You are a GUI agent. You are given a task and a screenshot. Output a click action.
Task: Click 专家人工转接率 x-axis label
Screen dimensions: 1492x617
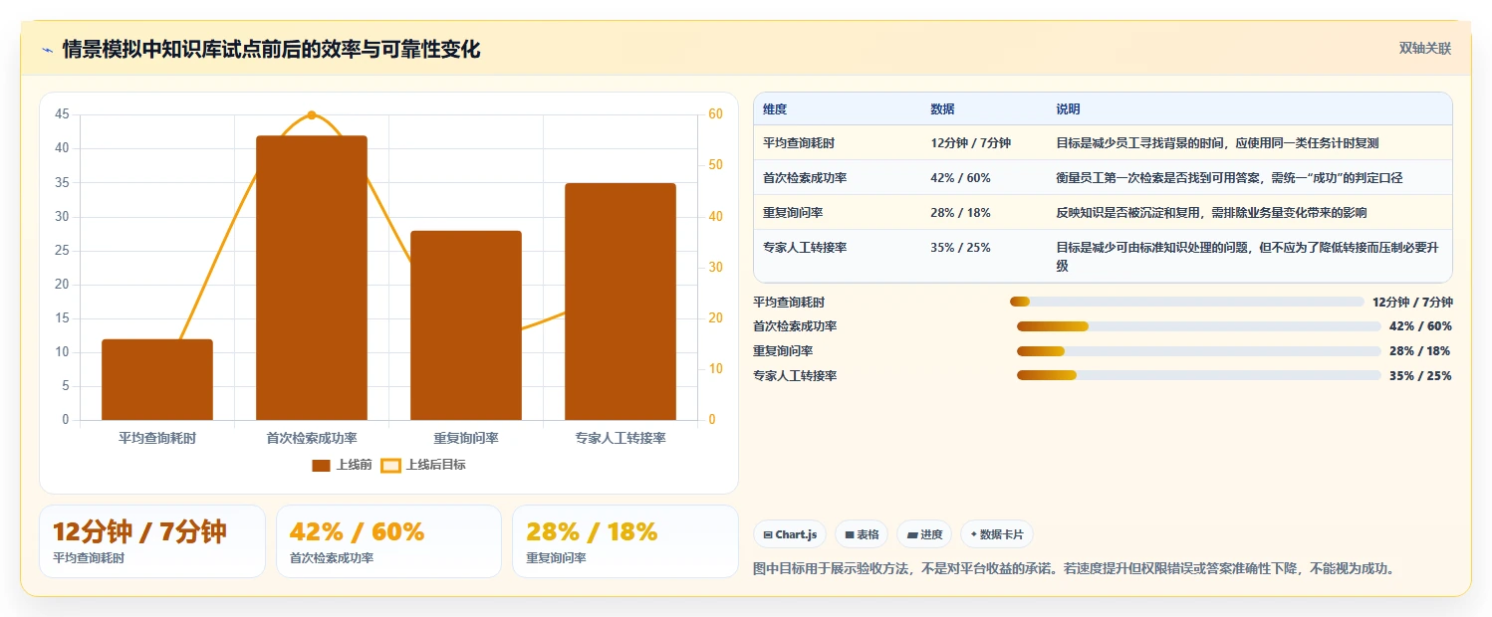click(621, 438)
